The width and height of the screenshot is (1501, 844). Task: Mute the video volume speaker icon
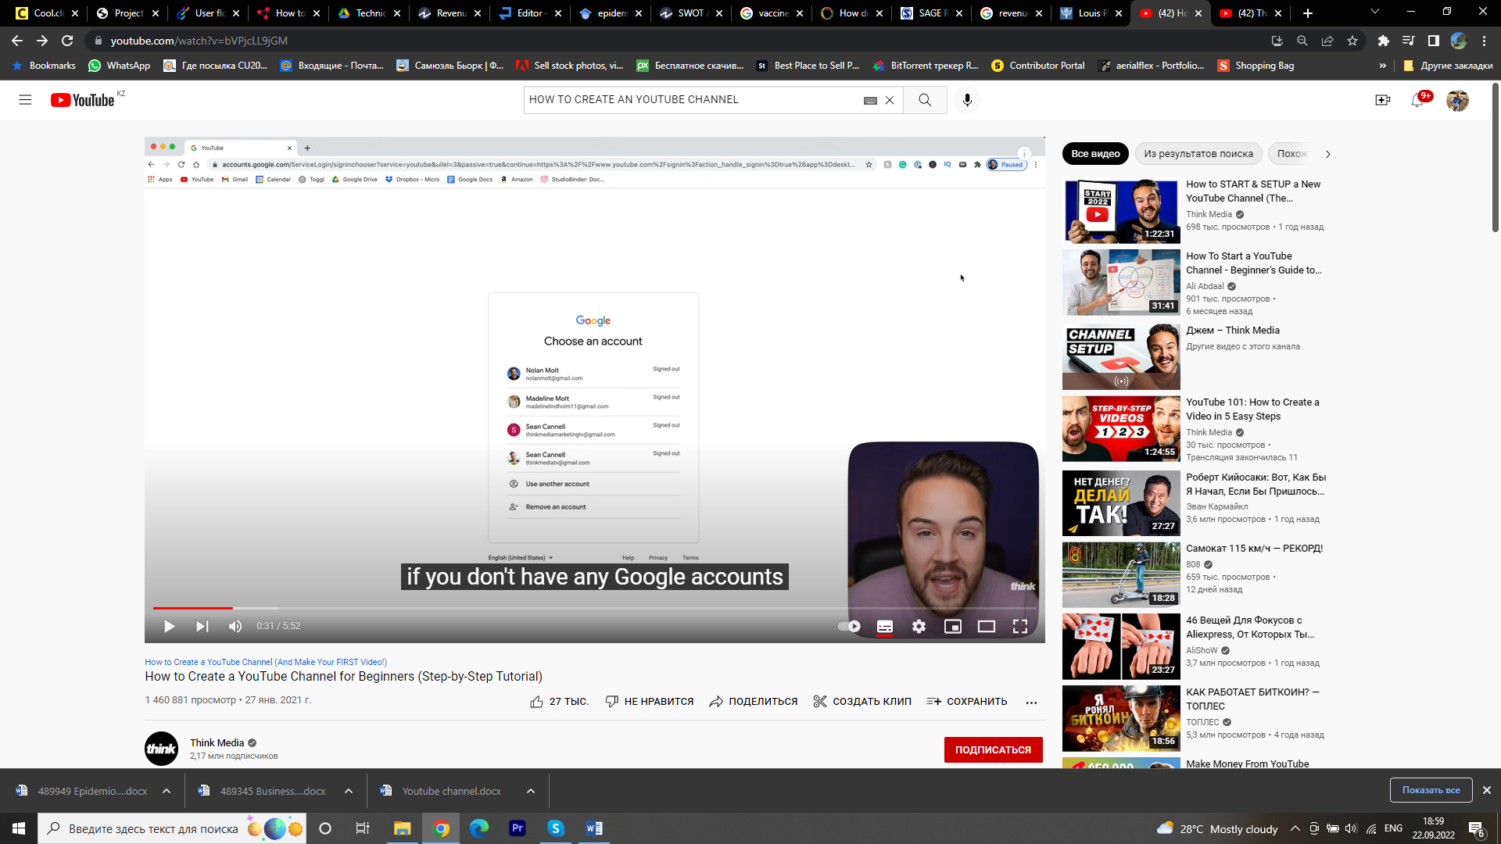coord(235,626)
